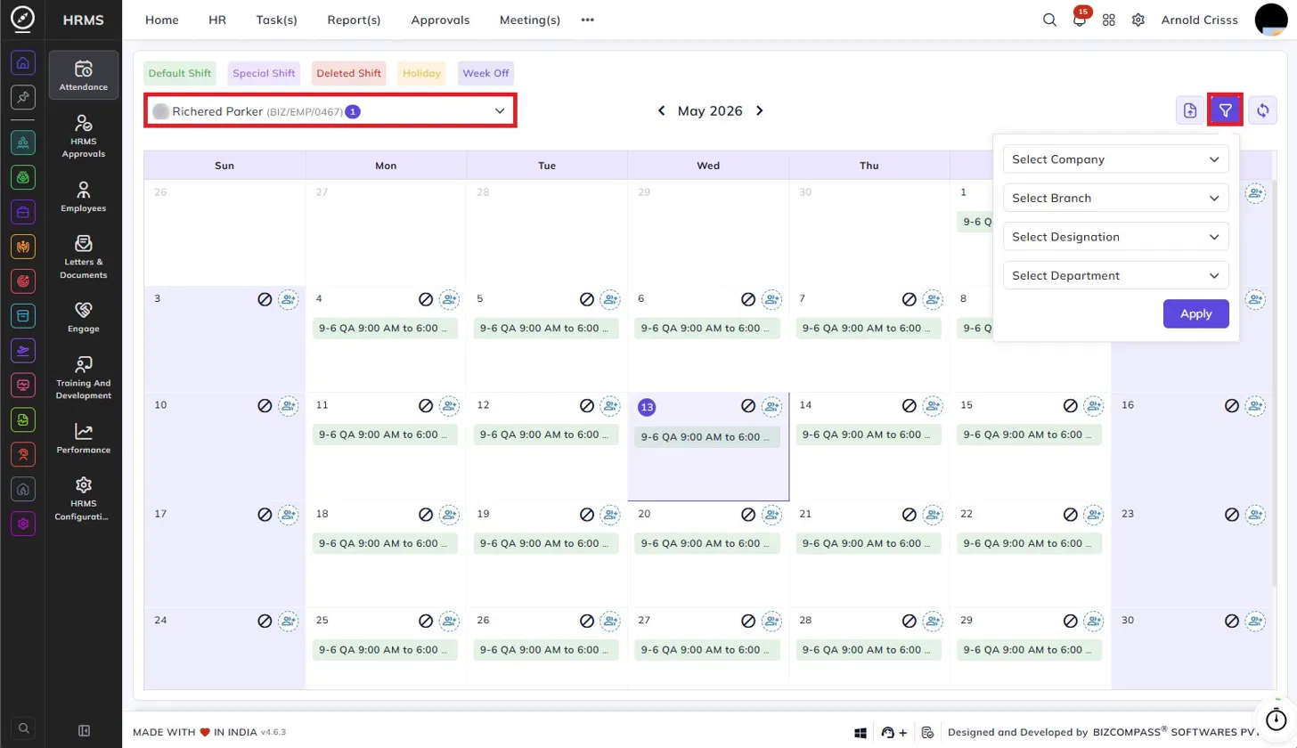Screen dimensions: 1297x748
Task: Click the block icon on May 13
Action: [748, 406]
